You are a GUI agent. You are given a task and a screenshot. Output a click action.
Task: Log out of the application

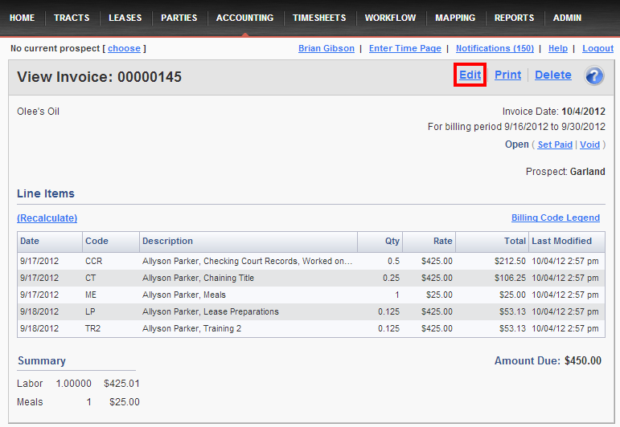[x=597, y=48]
